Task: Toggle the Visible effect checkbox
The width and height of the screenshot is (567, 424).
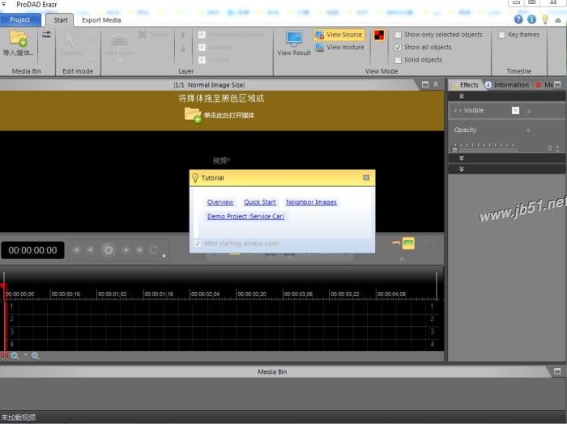Action: pos(516,111)
